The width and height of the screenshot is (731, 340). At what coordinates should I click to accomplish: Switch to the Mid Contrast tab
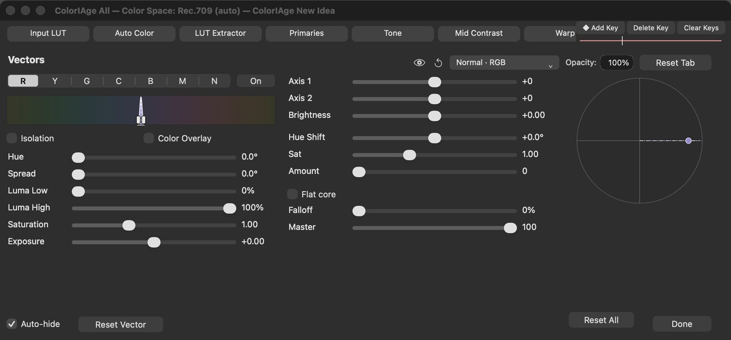[x=479, y=33]
